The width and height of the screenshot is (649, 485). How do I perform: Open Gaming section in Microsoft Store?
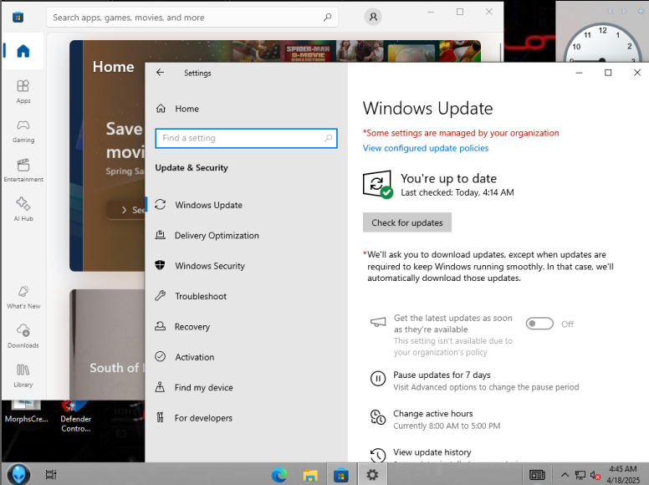(x=23, y=131)
